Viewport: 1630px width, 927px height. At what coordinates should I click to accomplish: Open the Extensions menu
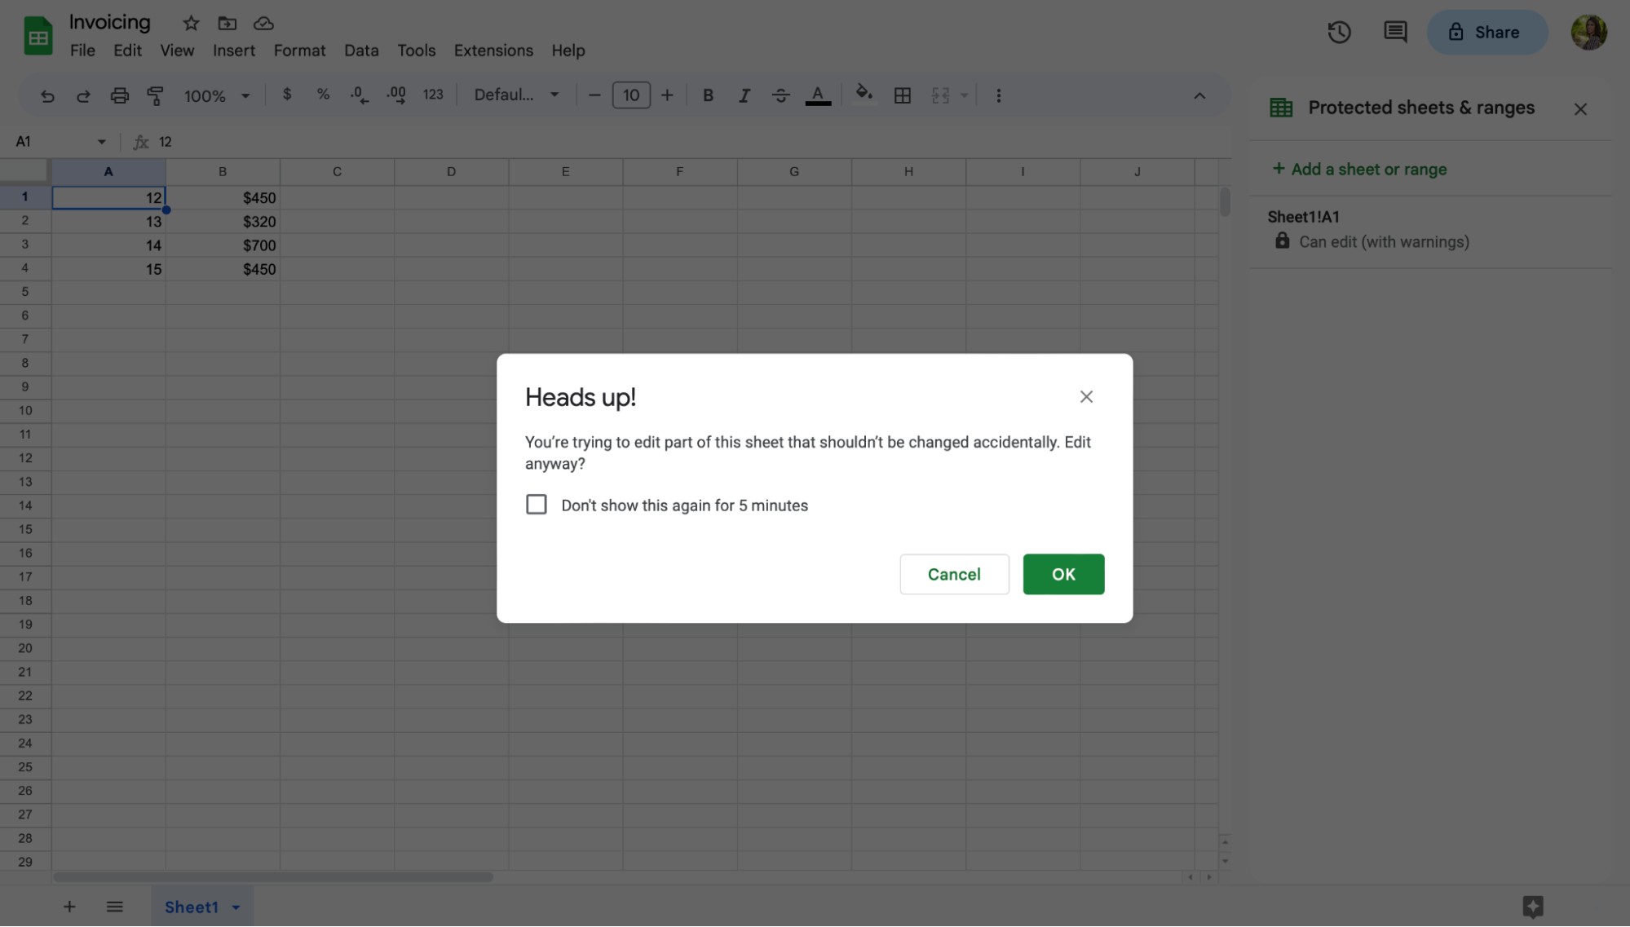[493, 51]
